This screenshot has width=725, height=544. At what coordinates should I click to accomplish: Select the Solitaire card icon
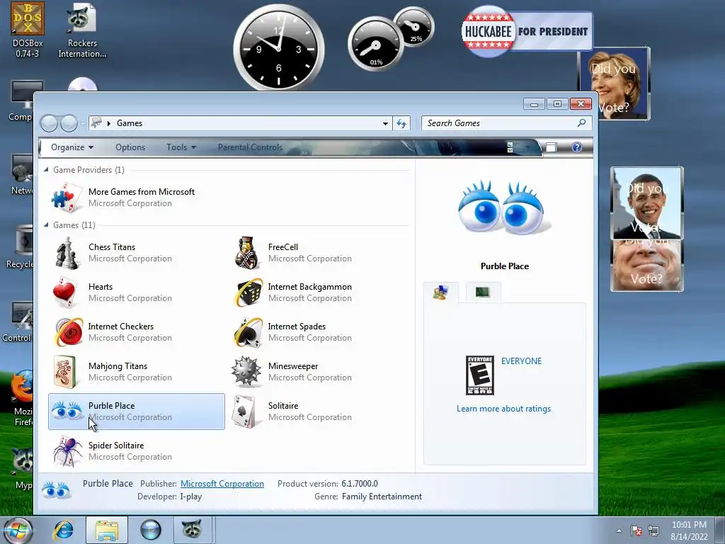click(245, 412)
